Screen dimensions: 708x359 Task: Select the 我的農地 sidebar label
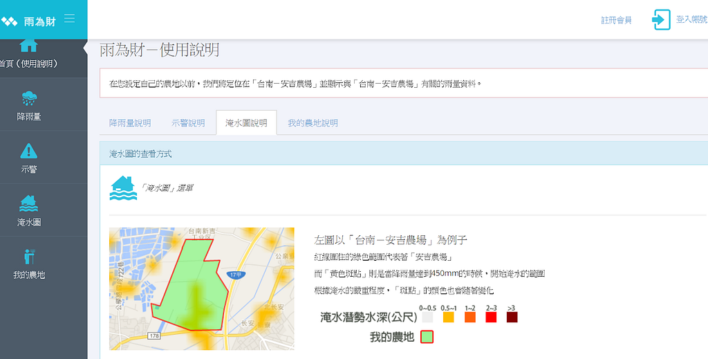(x=29, y=275)
